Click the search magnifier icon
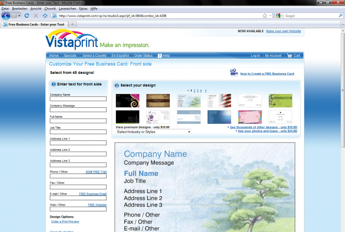The image size is (345, 232). [x=340, y=15]
